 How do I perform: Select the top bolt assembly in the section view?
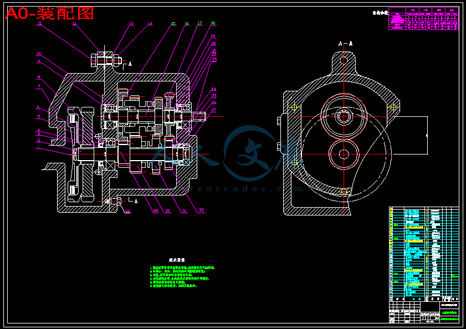click(106, 60)
